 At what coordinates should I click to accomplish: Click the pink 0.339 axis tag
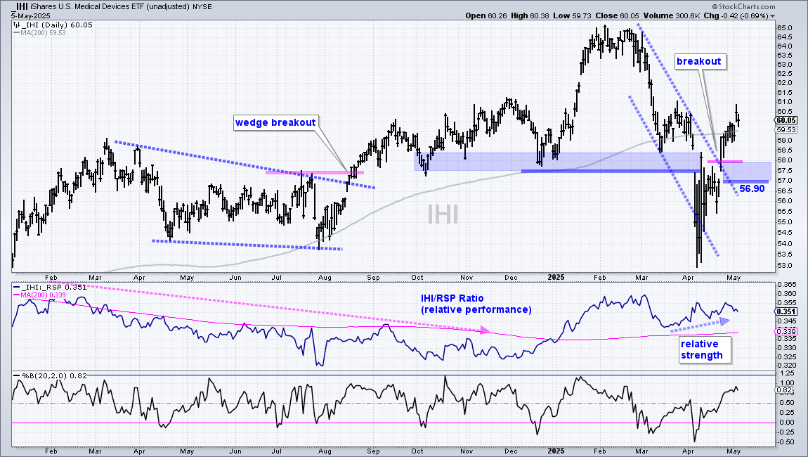click(786, 332)
